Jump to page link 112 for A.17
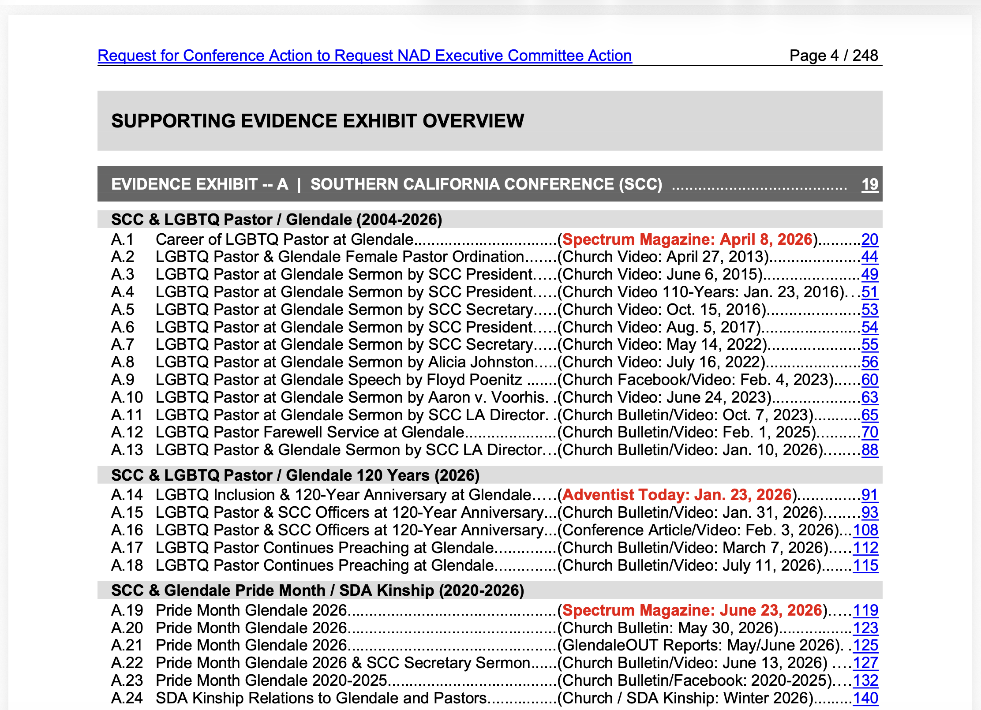Image resolution: width=981 pixels, height=710 pixels. click(865, 548)
